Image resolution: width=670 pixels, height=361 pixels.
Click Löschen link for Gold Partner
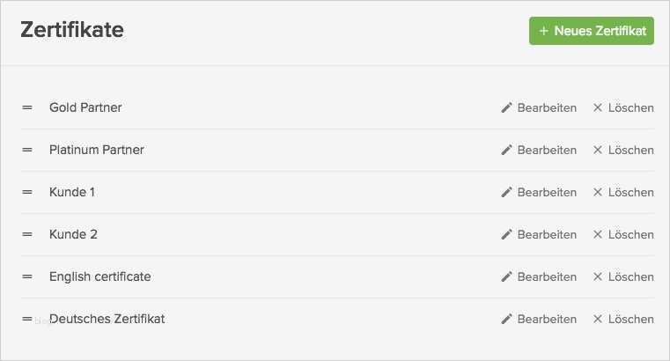(630, 107)
